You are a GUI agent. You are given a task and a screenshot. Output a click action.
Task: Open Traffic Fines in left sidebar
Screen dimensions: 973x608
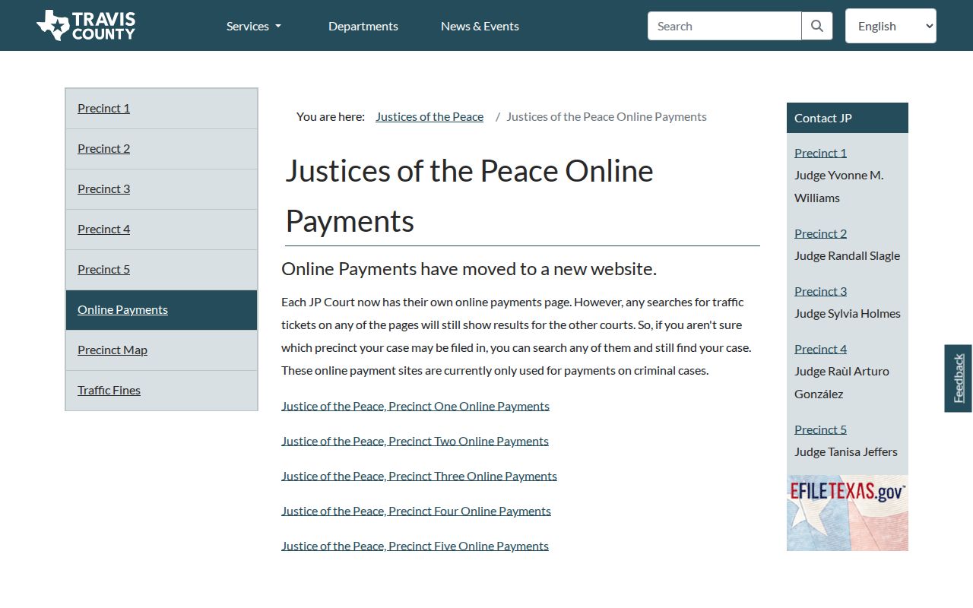point(161,391)
